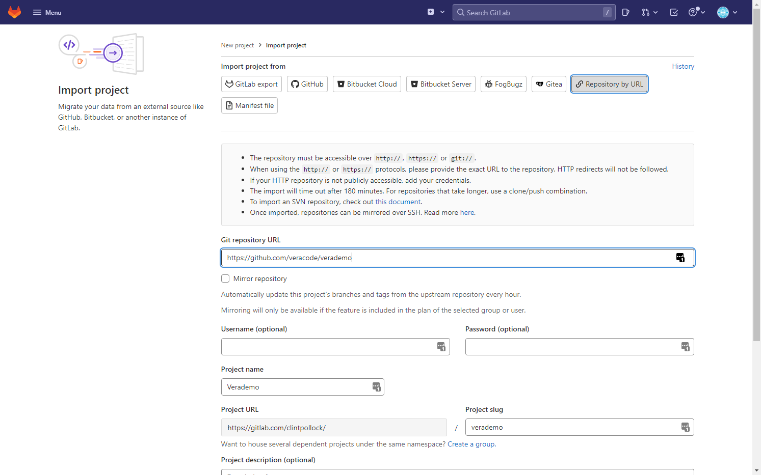Click password manager icon in Password field

686,347
